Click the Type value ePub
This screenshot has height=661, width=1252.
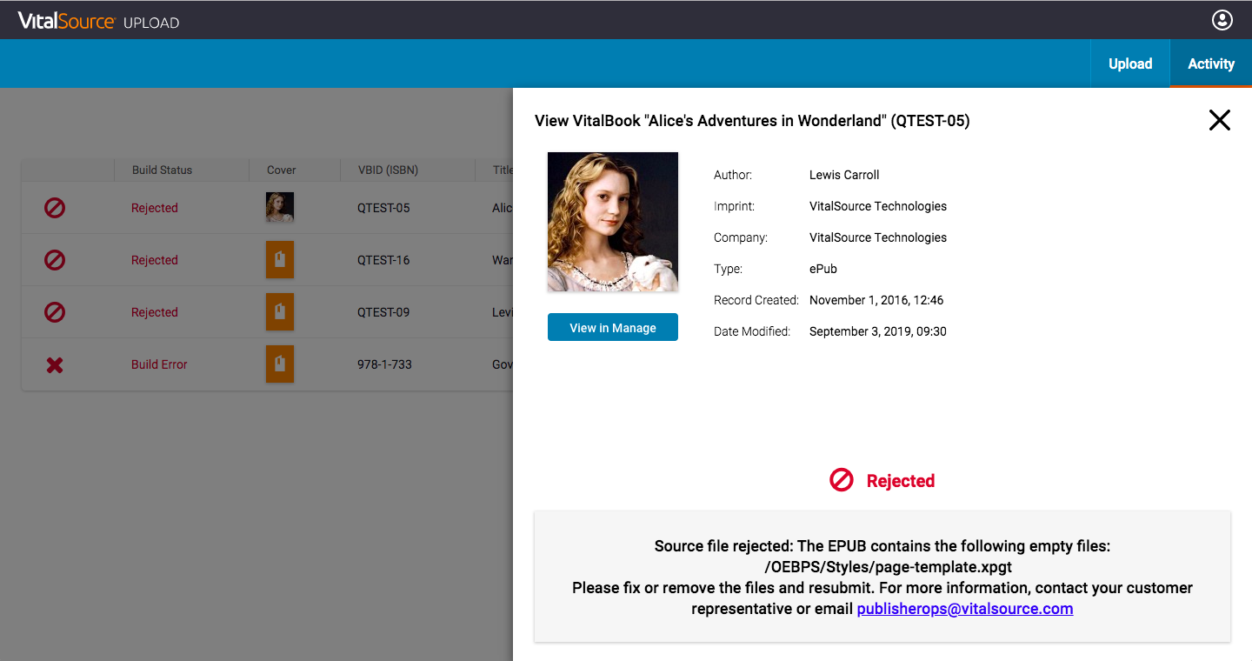click(824, 269)
